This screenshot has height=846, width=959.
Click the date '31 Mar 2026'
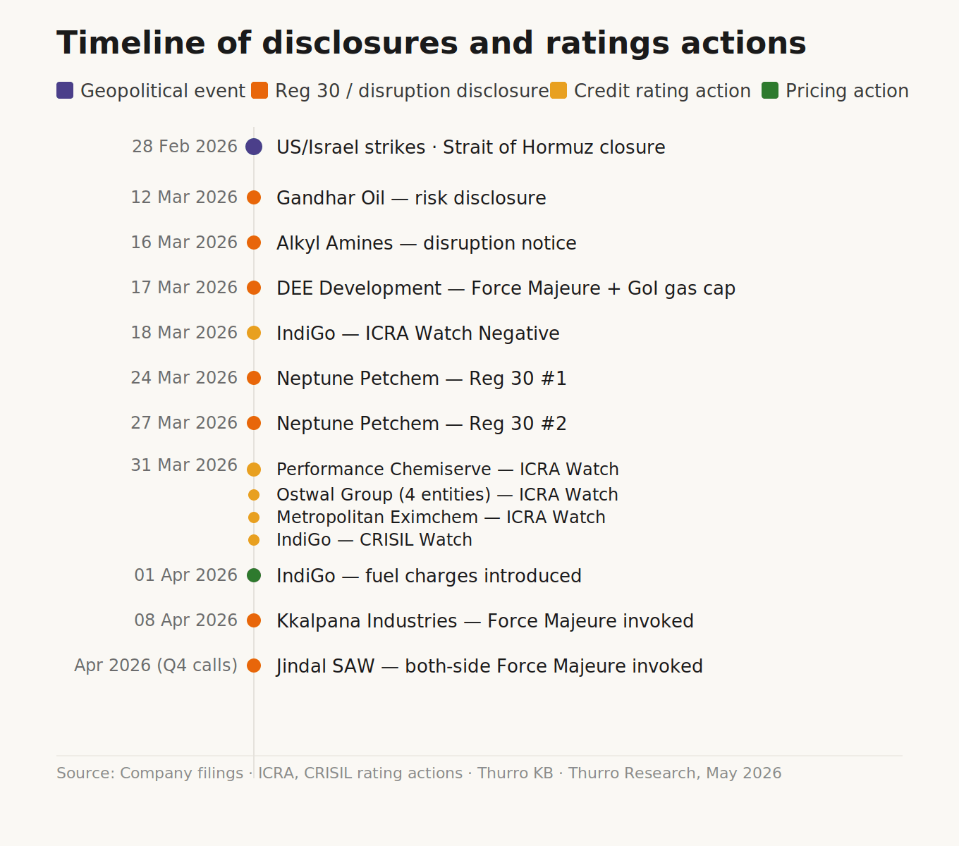coord(184,465)
